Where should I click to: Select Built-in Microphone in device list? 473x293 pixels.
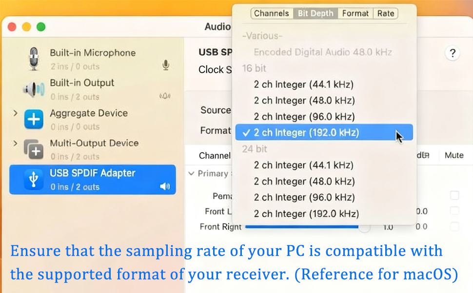coord(93,59)
